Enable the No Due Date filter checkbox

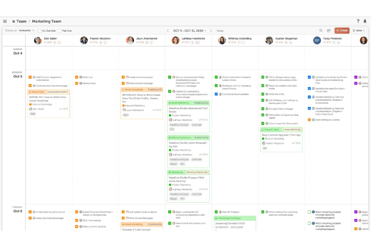tap(39, 31)
